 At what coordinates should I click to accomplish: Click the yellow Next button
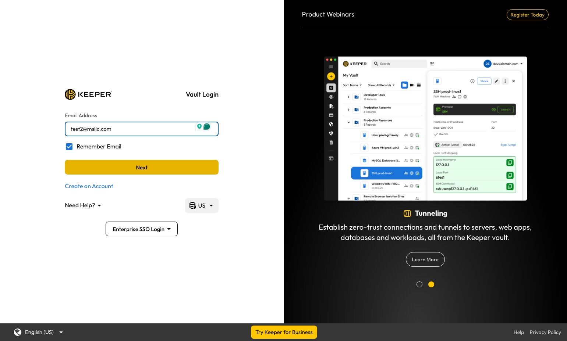142,167
